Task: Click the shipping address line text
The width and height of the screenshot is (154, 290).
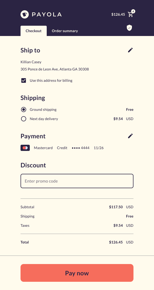Action: (55, 69)
